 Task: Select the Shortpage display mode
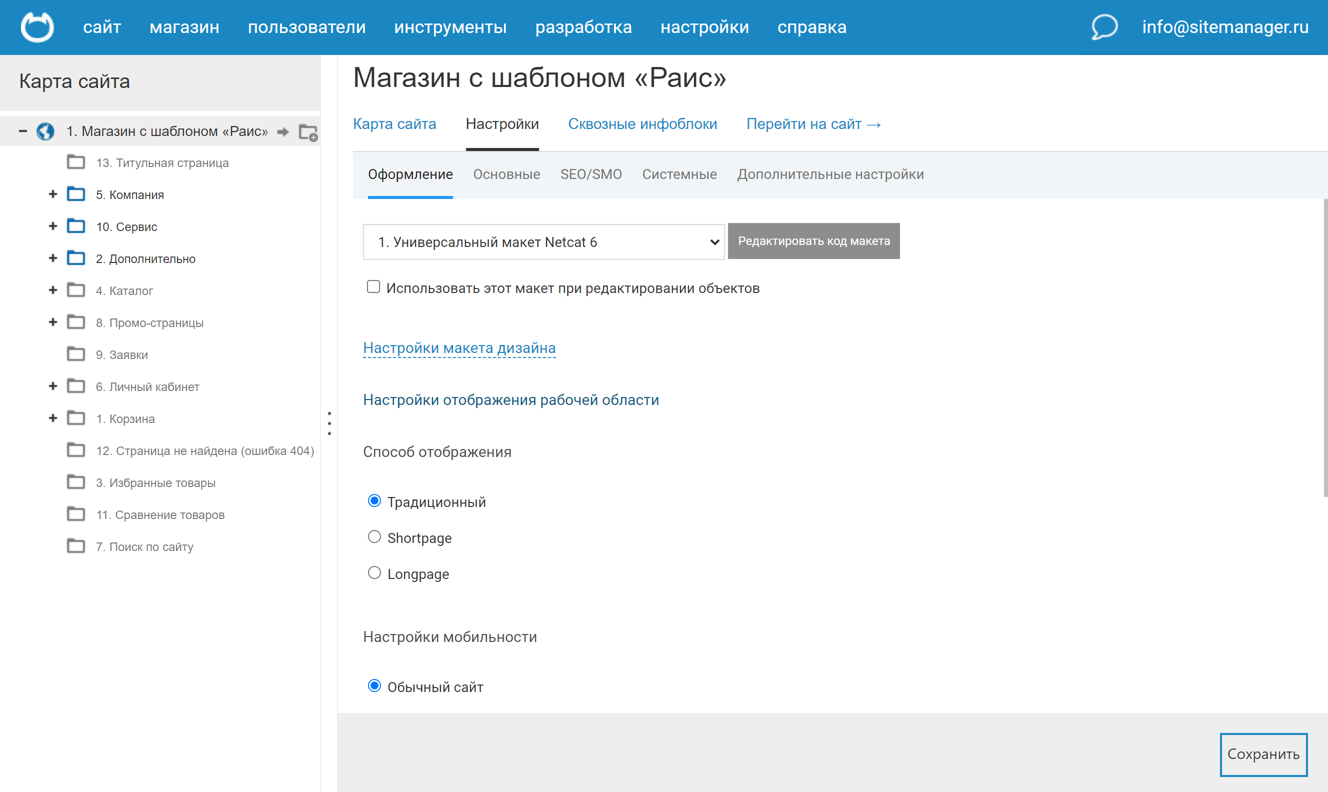(374, 537)
